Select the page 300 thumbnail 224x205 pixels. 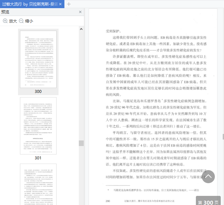pyautogui.click(x=38, y=59)
